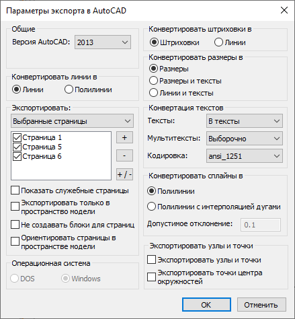The height and width of the screenshot is (319, 295).
Task: Select the Линии radio under Конвертировать линии в
Action: coord(16,90)
